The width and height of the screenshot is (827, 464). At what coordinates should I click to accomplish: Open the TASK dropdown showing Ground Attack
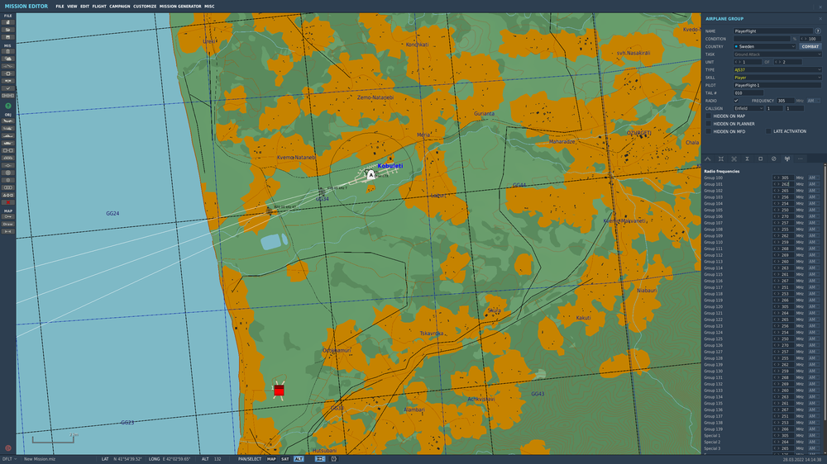(777, 54)
